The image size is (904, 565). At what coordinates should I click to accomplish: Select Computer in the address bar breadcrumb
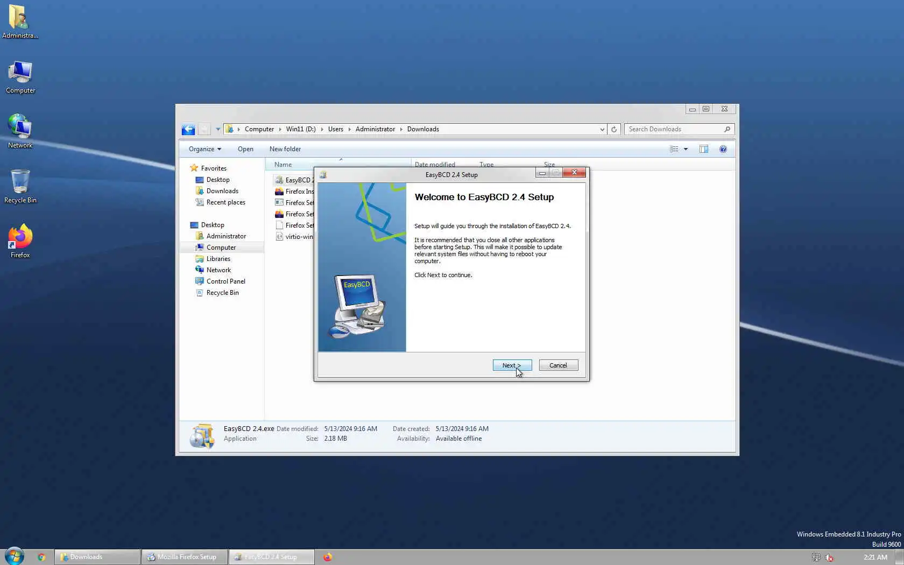(x=259, y=129)
